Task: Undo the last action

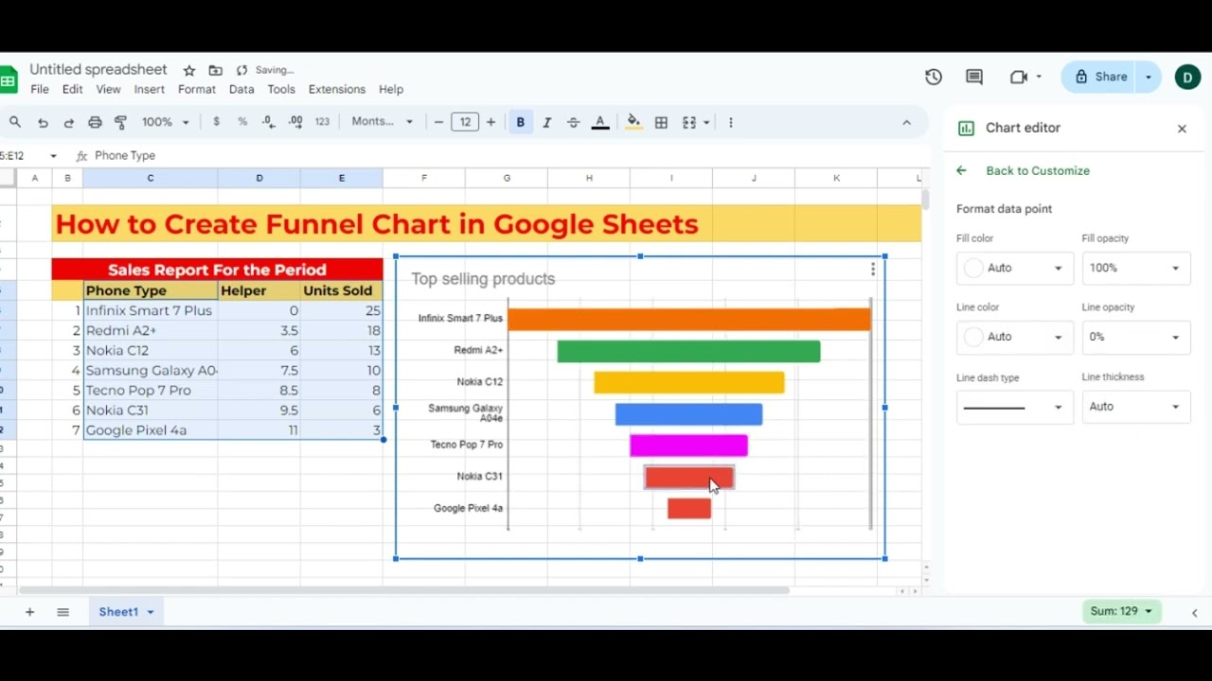Action: (x=43, y=122)
